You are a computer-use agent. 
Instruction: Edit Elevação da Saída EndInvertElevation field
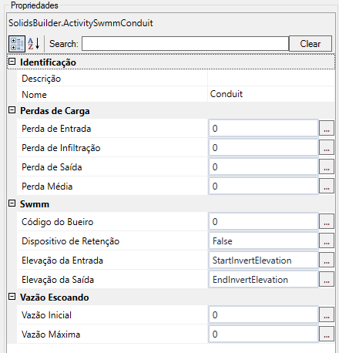pos(263,279)
